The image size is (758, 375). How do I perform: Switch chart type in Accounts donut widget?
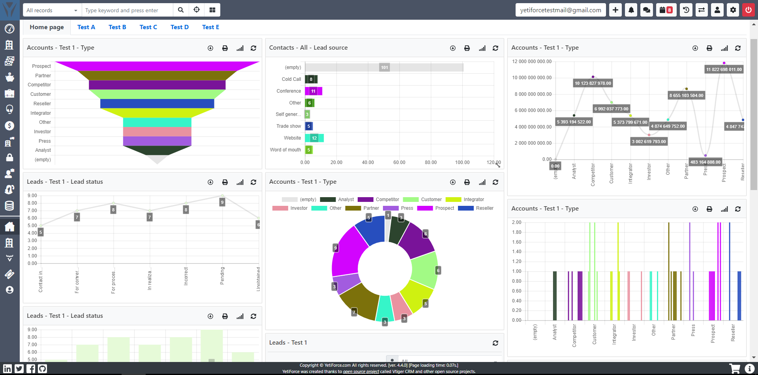point(482,182)
